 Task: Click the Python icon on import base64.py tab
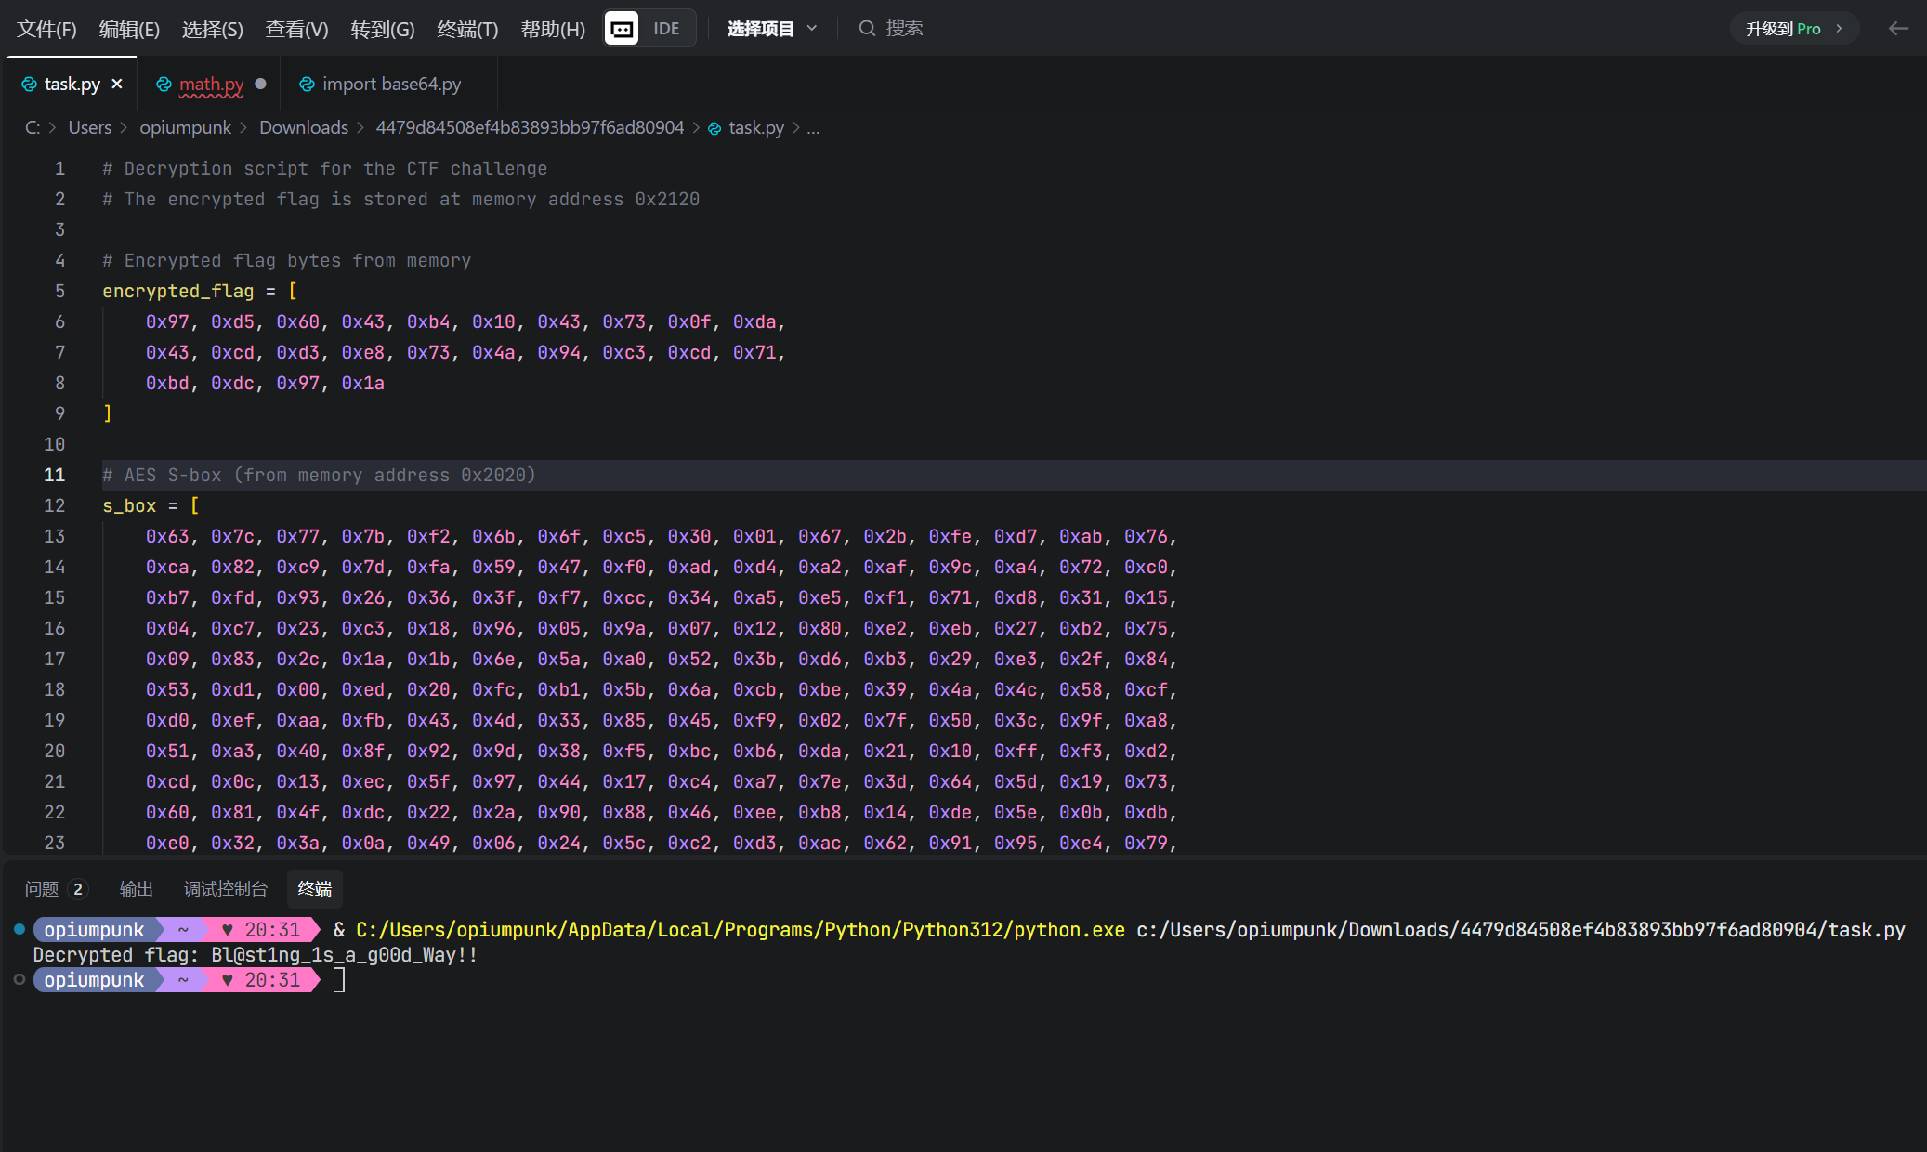pyautogui.click(x=307, y=85)
